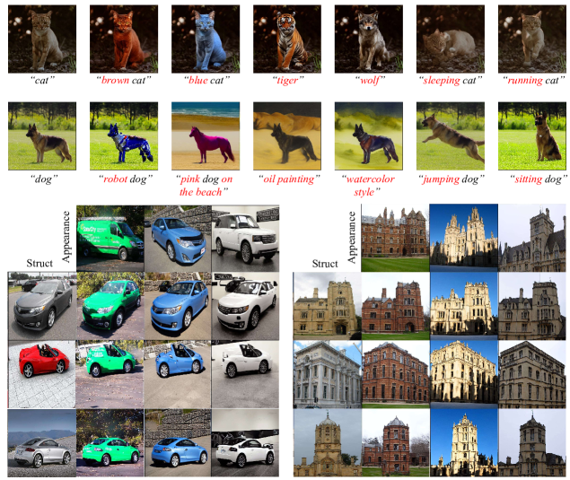Select the wolf image
Image resolution: width=570 pixels, height=480 pixels.
tap(369, 39)
